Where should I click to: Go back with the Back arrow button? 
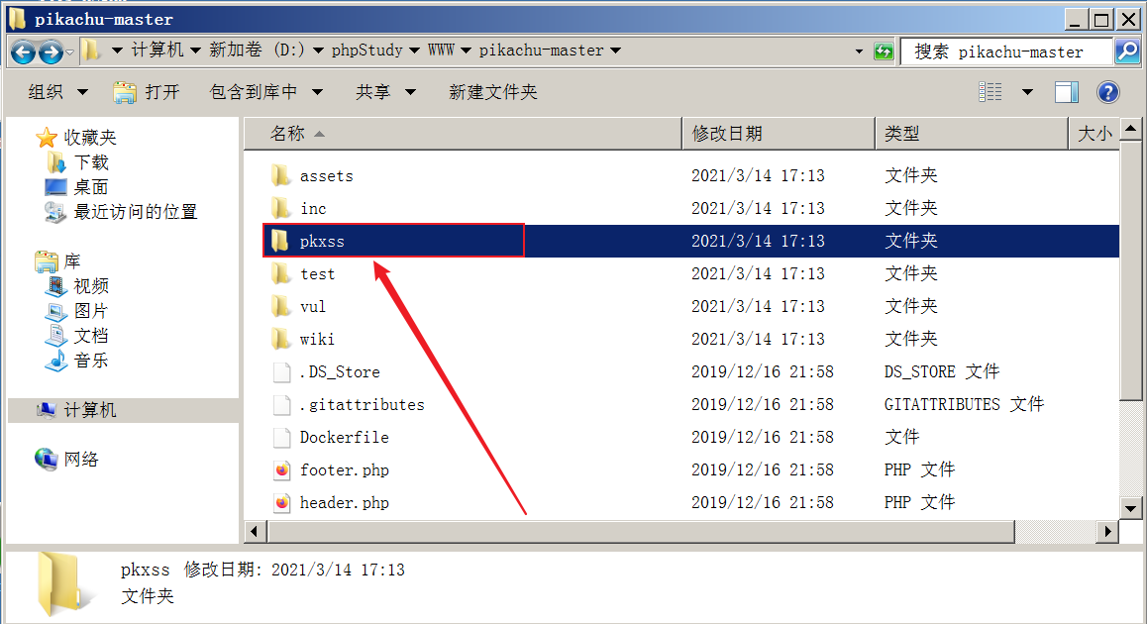pyautogui.click(x=23, y=52)
